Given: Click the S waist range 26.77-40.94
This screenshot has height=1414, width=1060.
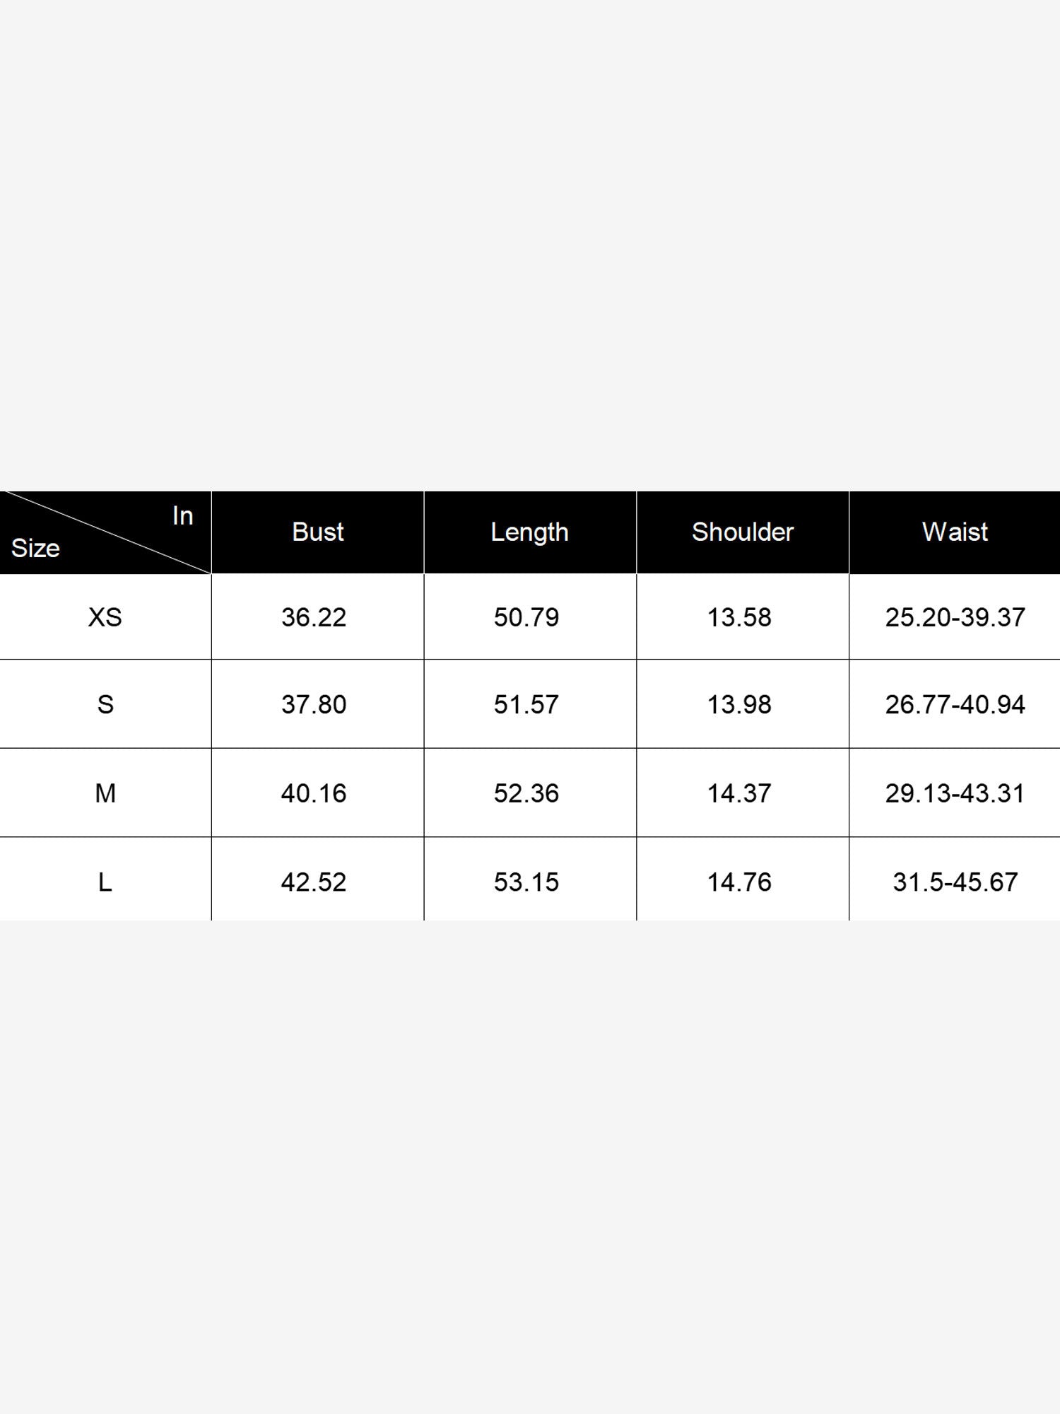Looking at the screenshot, I should click(955, 704).
